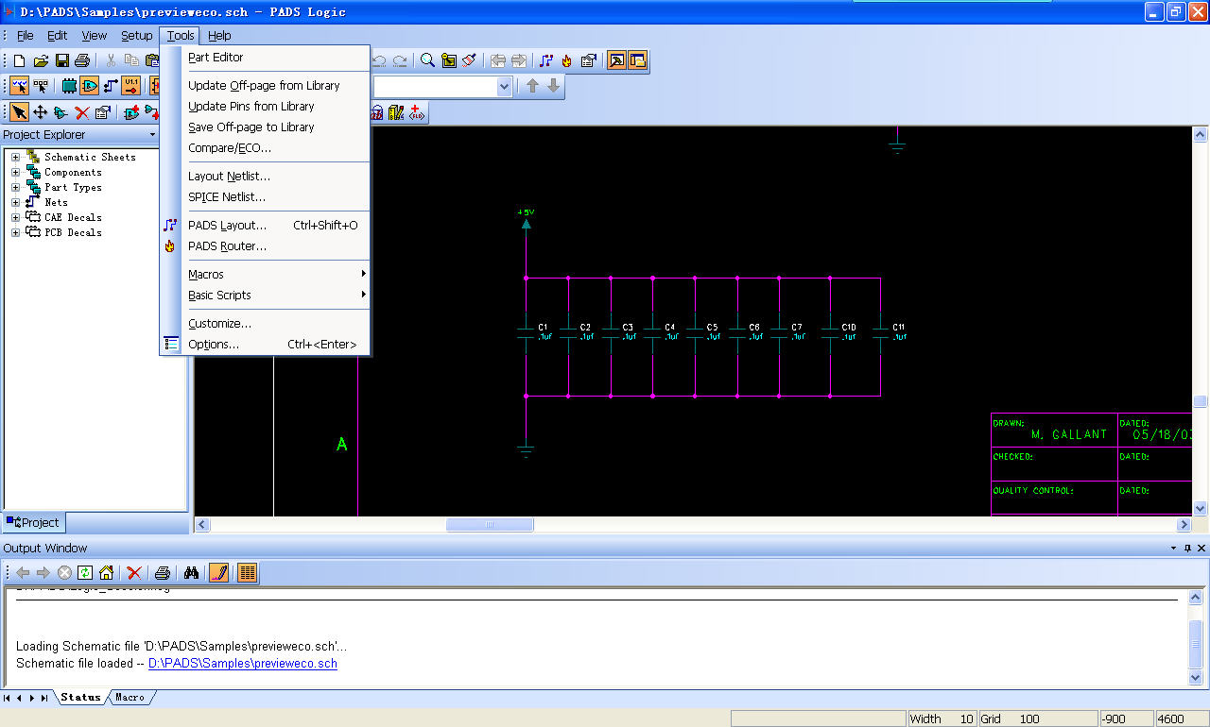
Task: Select the Project tab below the explorer
Action: pos(34,522)
